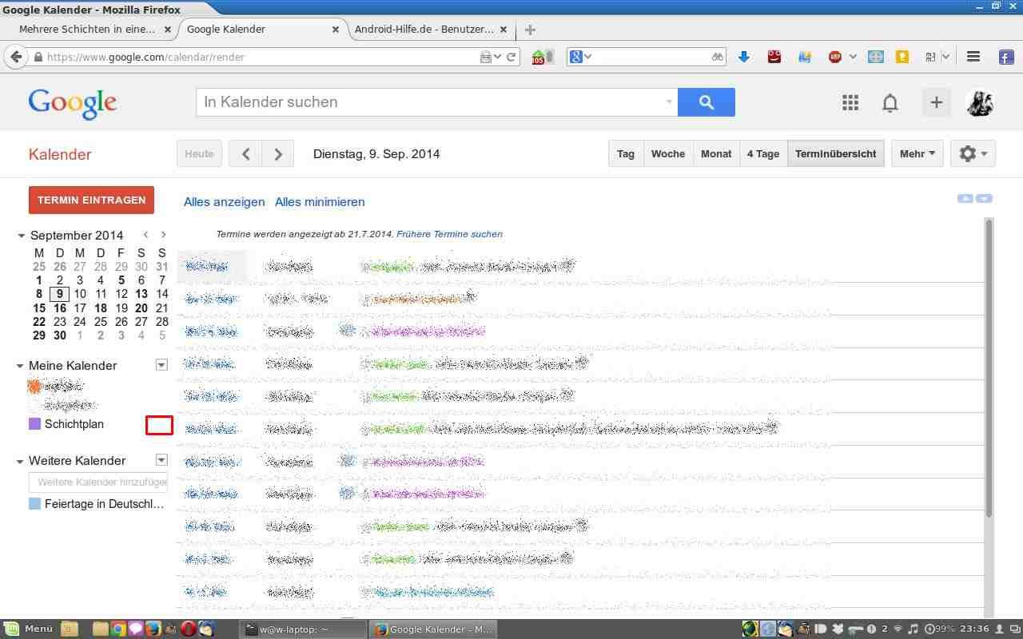Viewport: 1023px width, 639px height.
Task: Select the Terminübersicht view
Action: (x=836, y=154)
